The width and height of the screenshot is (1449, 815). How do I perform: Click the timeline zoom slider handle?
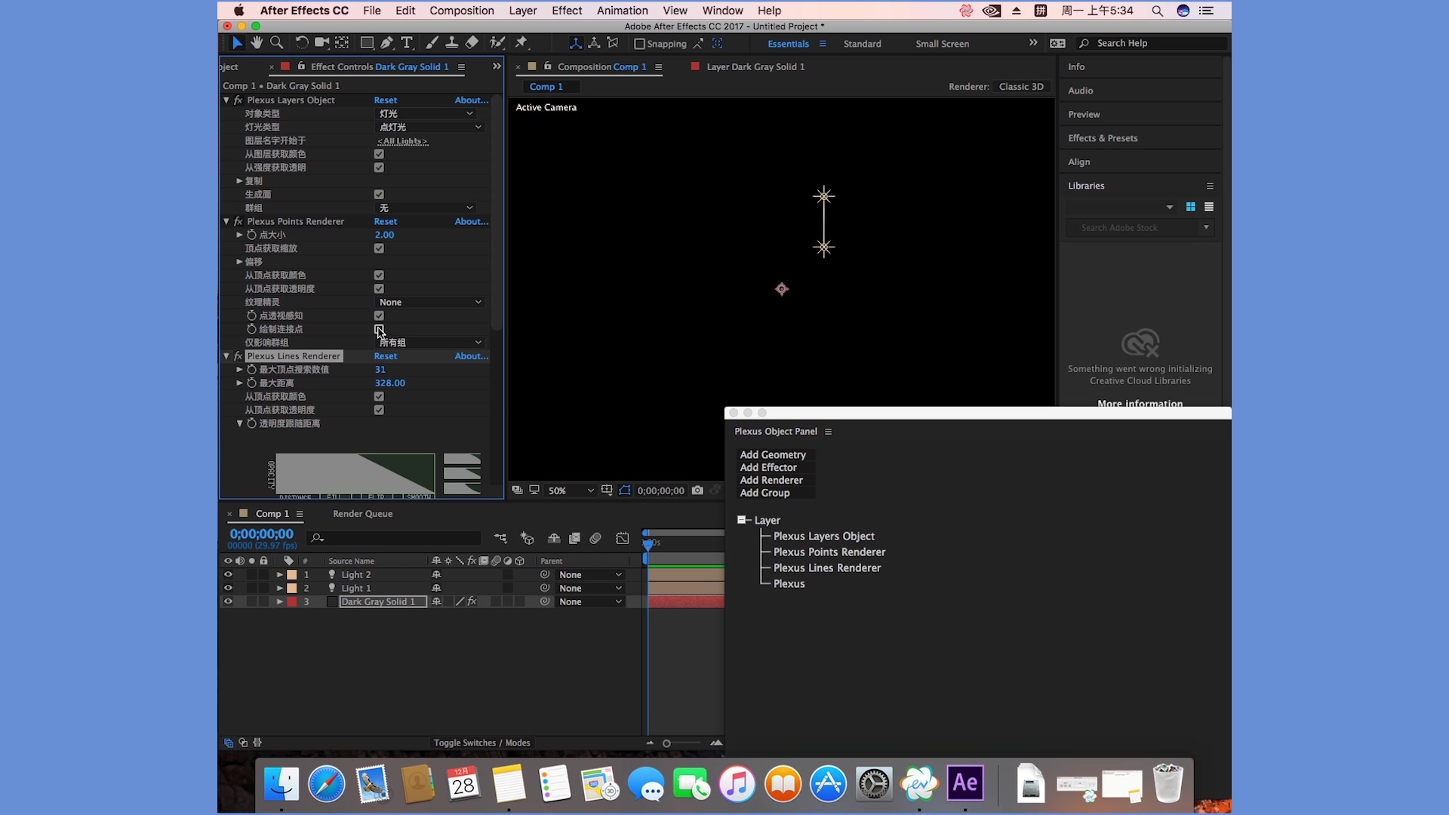[x=666, y=743]
